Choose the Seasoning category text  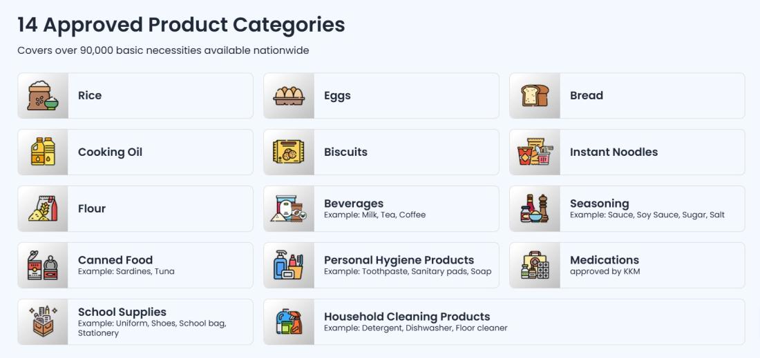[600, 203]
